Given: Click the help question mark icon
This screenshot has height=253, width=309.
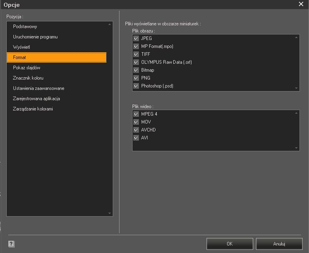Looking at the screenshot, I should point(11,244).
